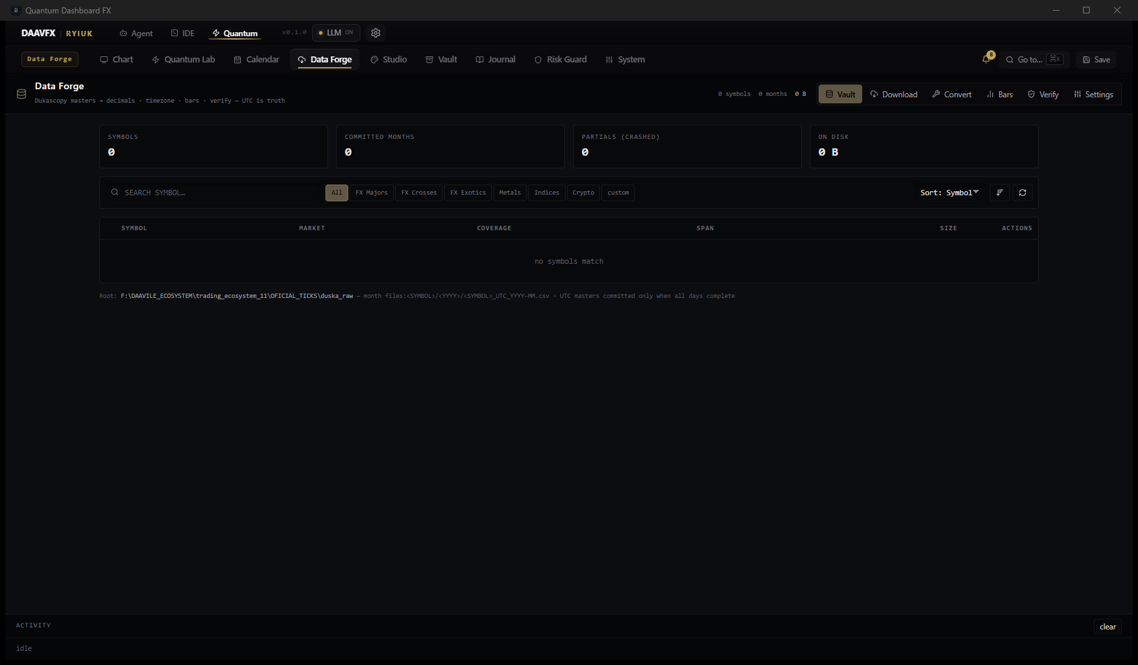Toggle the LLM ON switch
The height and width of the screenshot is (665, 1138).
click(335, 33)
